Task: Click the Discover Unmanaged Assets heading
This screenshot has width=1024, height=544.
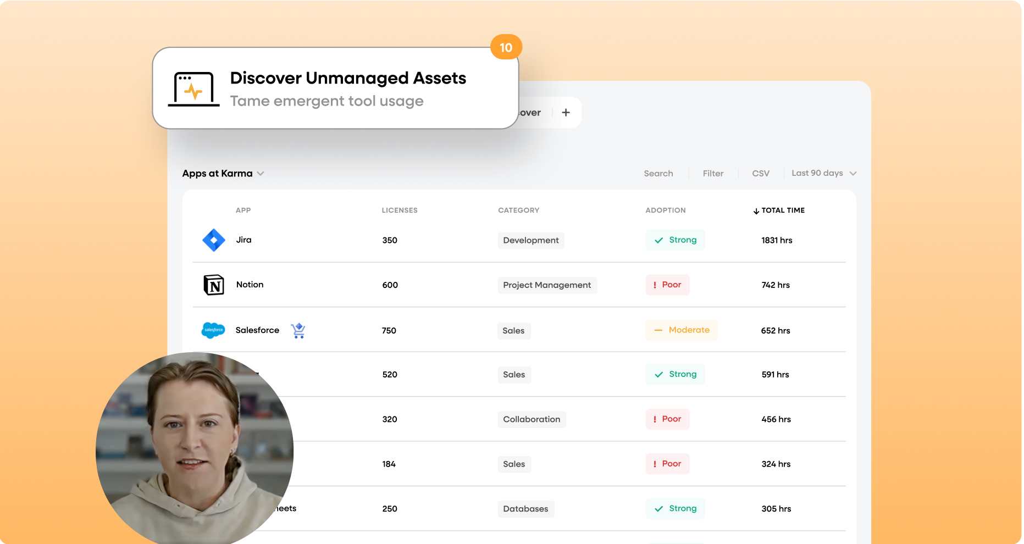Action: 348,78
